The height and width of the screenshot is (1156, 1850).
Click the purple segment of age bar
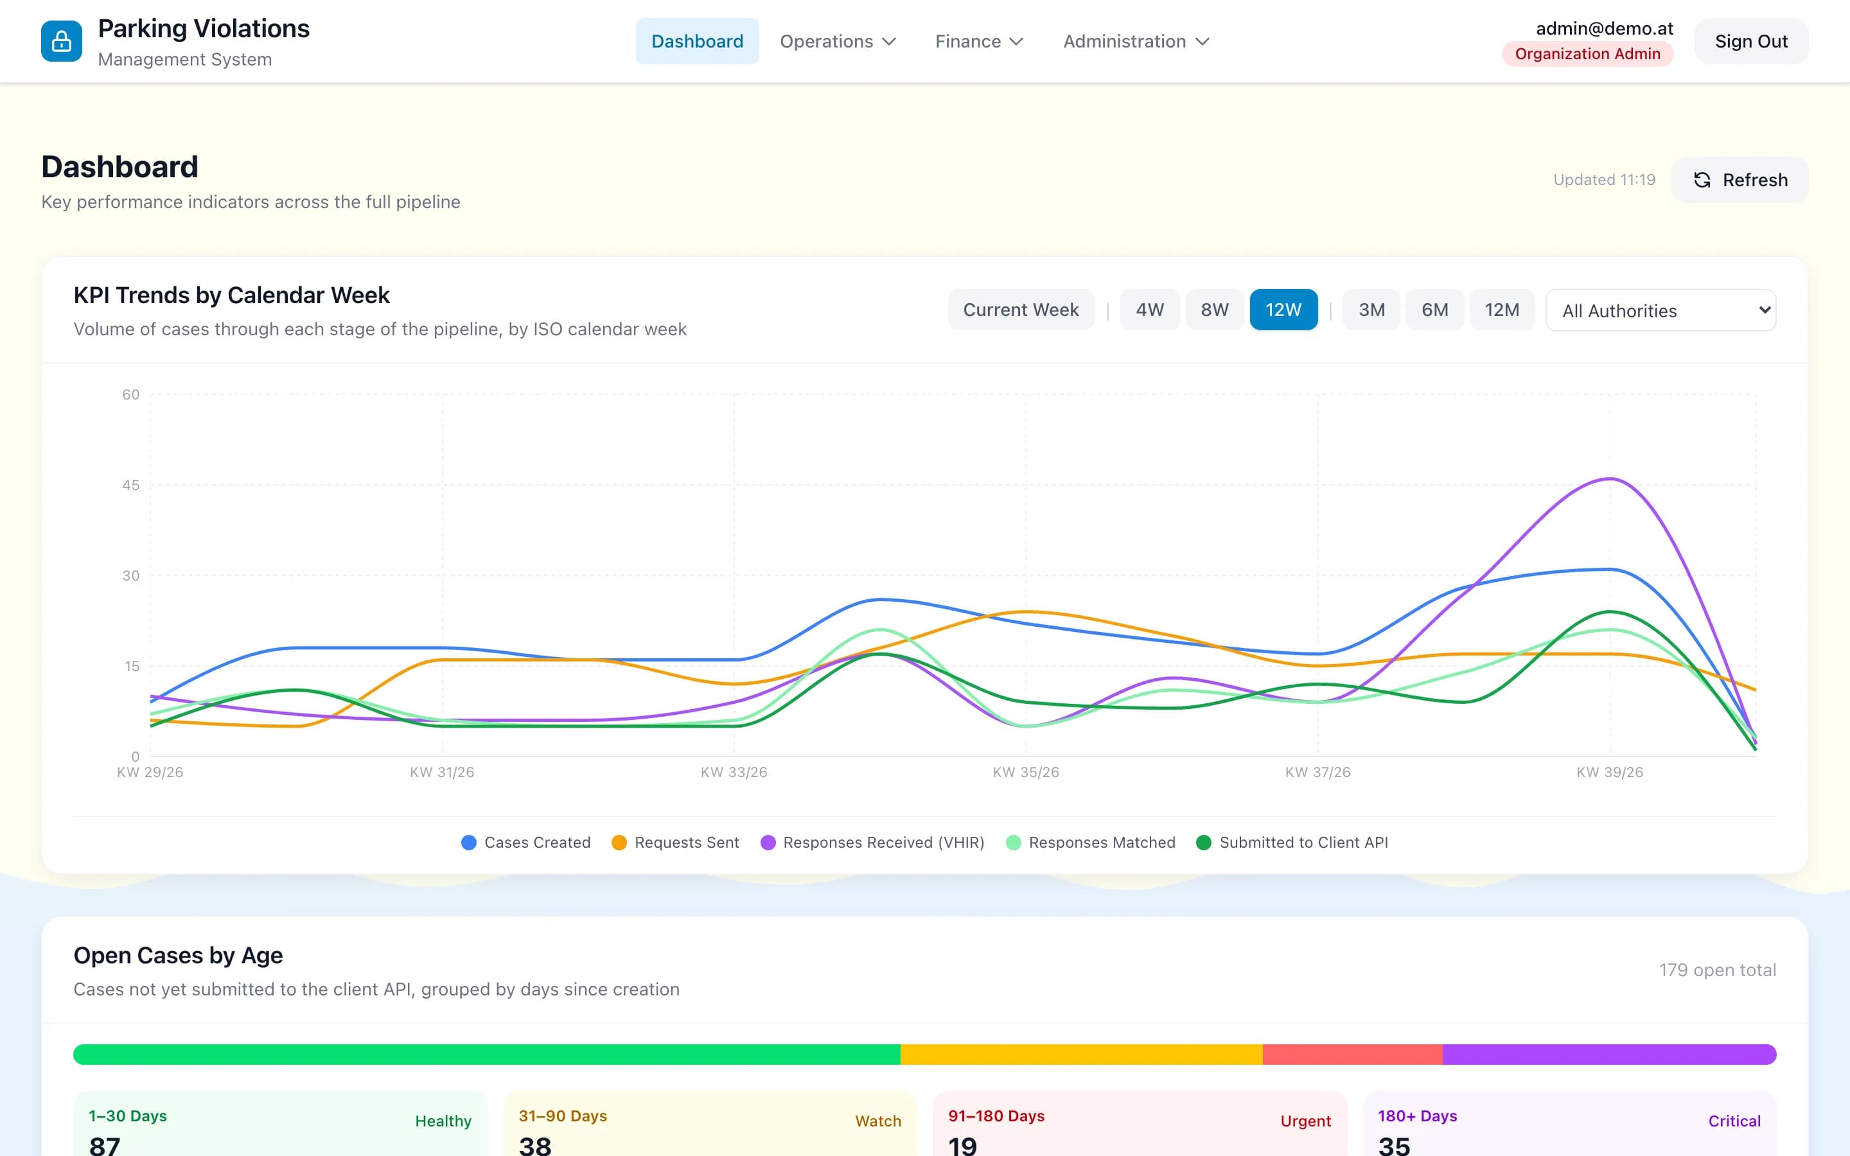pyautogui.click(x=1609, y=1055)
